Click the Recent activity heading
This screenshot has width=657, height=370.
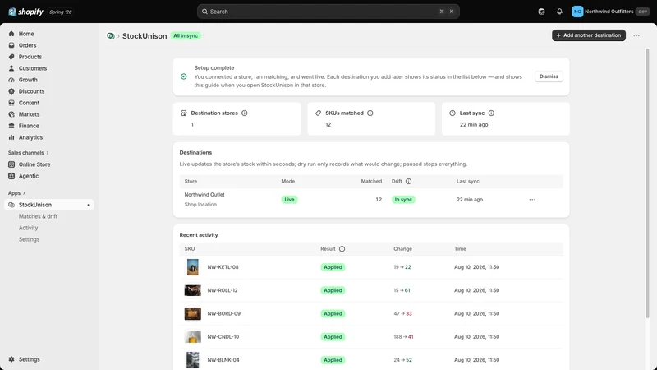click(199, 235)
